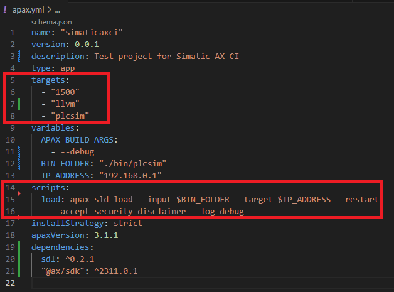The width and height of the screenshot is (394, 292).
Task: Click the description text Test project for Simatic AX CI
Action: 166,57
